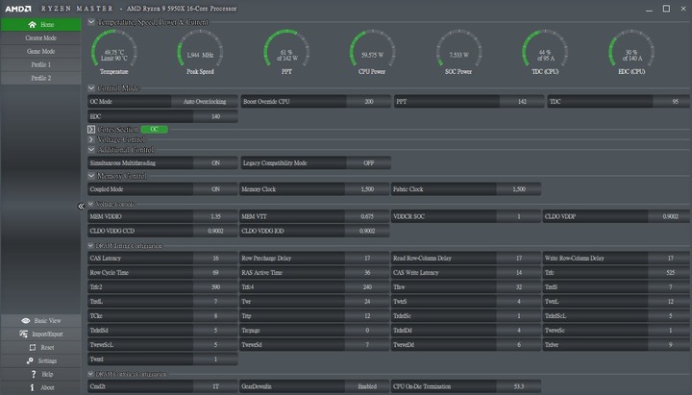The image size is (692, 395).
Task: Click CLDO VDDP value 0.9002
Action: pos(670,216)
